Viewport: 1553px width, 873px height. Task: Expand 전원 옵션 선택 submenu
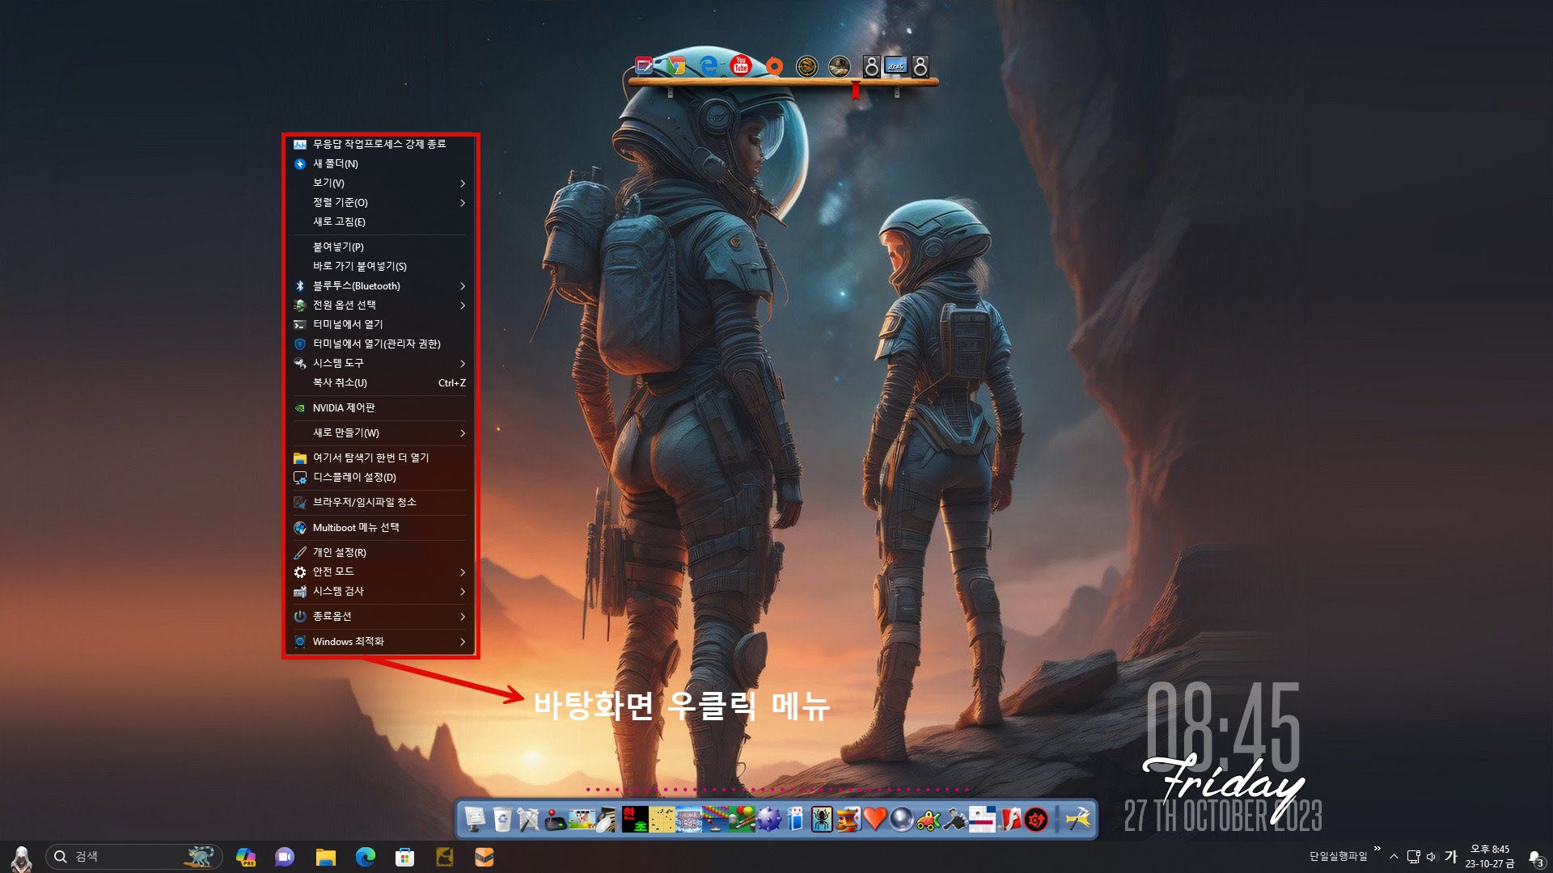click(x=379, y=305)
